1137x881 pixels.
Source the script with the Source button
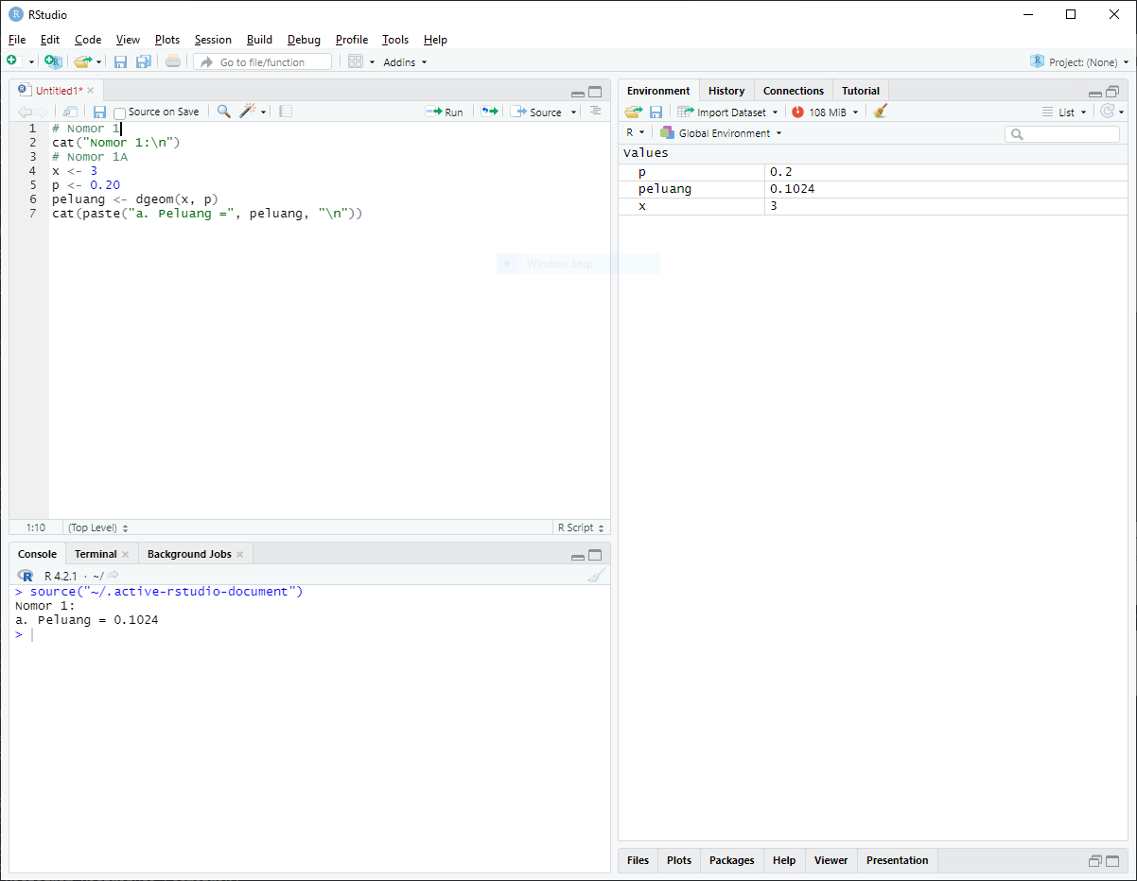point(536,112)
